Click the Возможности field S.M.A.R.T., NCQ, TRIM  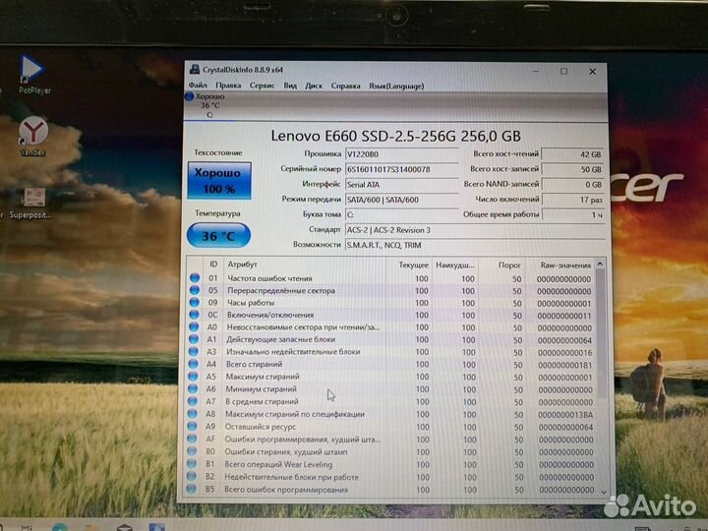coord(474,245)
